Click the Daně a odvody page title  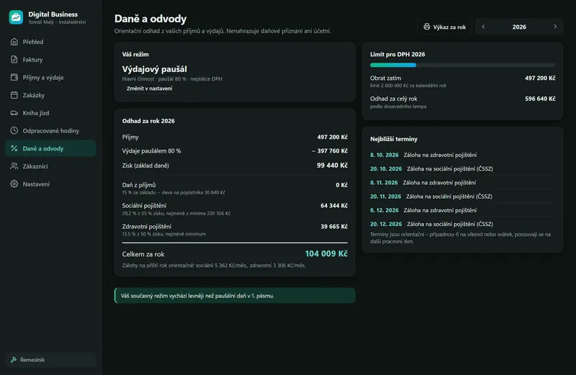point(150,19)
